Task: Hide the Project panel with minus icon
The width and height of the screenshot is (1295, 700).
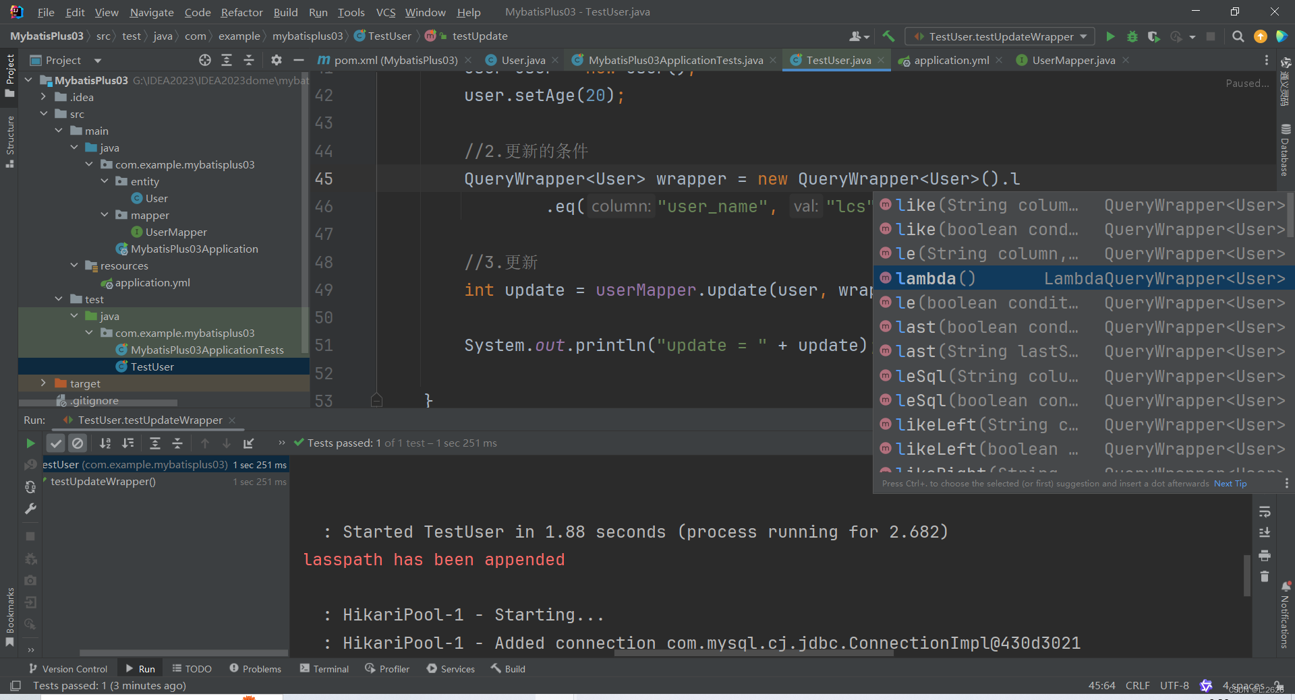Action: pyautogui.click(x=298, y=60)
